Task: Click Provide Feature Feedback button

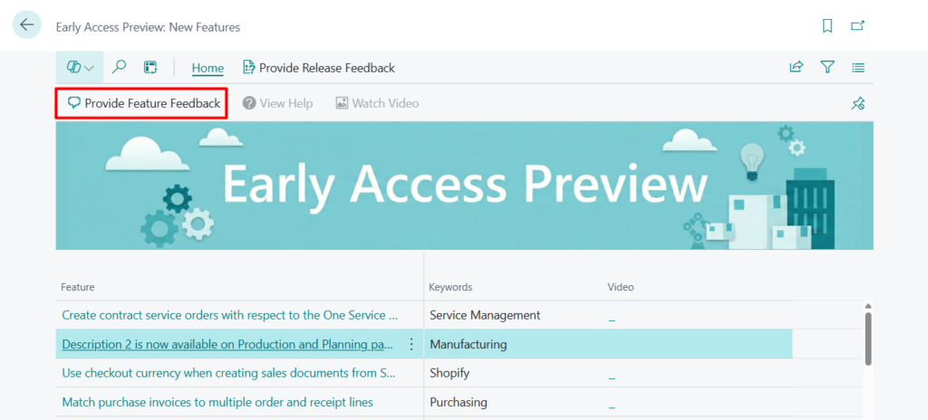Action: (143, 103)
